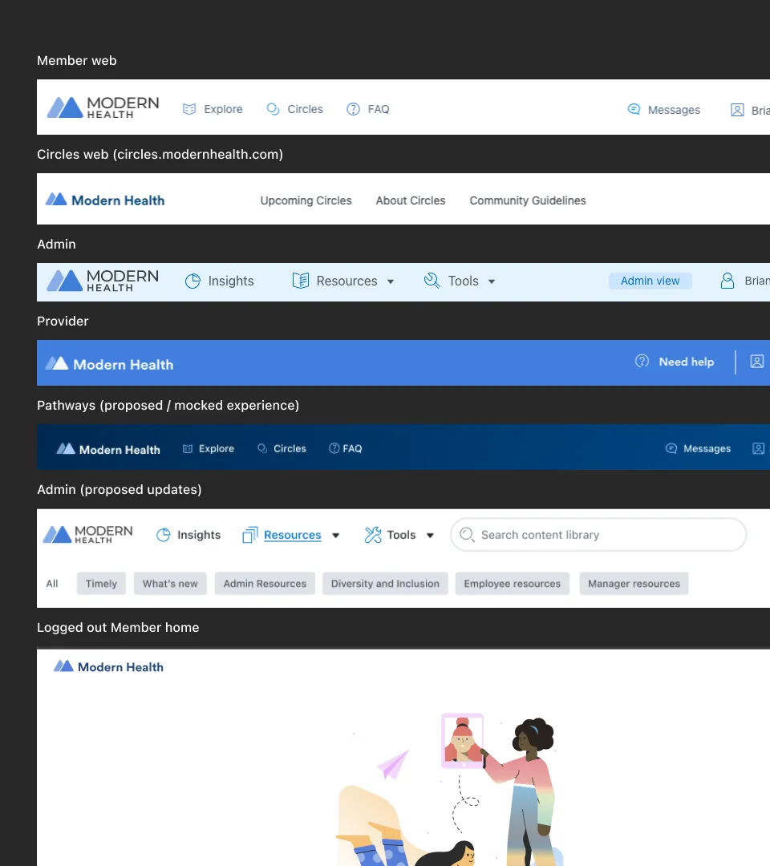
Task: Click the FAQ question-mark icon in Member web
Action: pyautogui.click(x=353, y=109)
